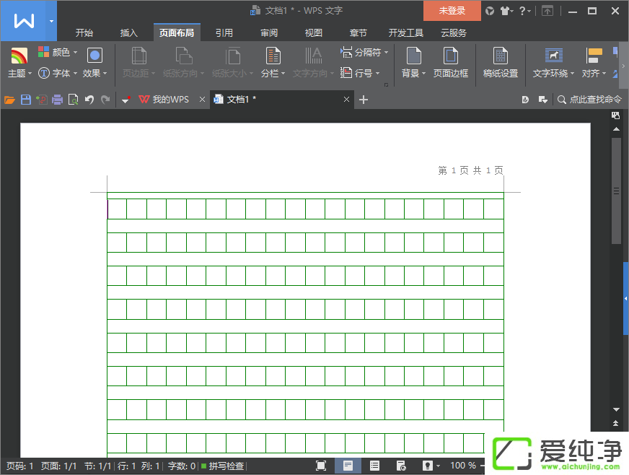Viewport: 629px width, 475px height.
Task: Click the Undo icon
Action: coord(89,100)
